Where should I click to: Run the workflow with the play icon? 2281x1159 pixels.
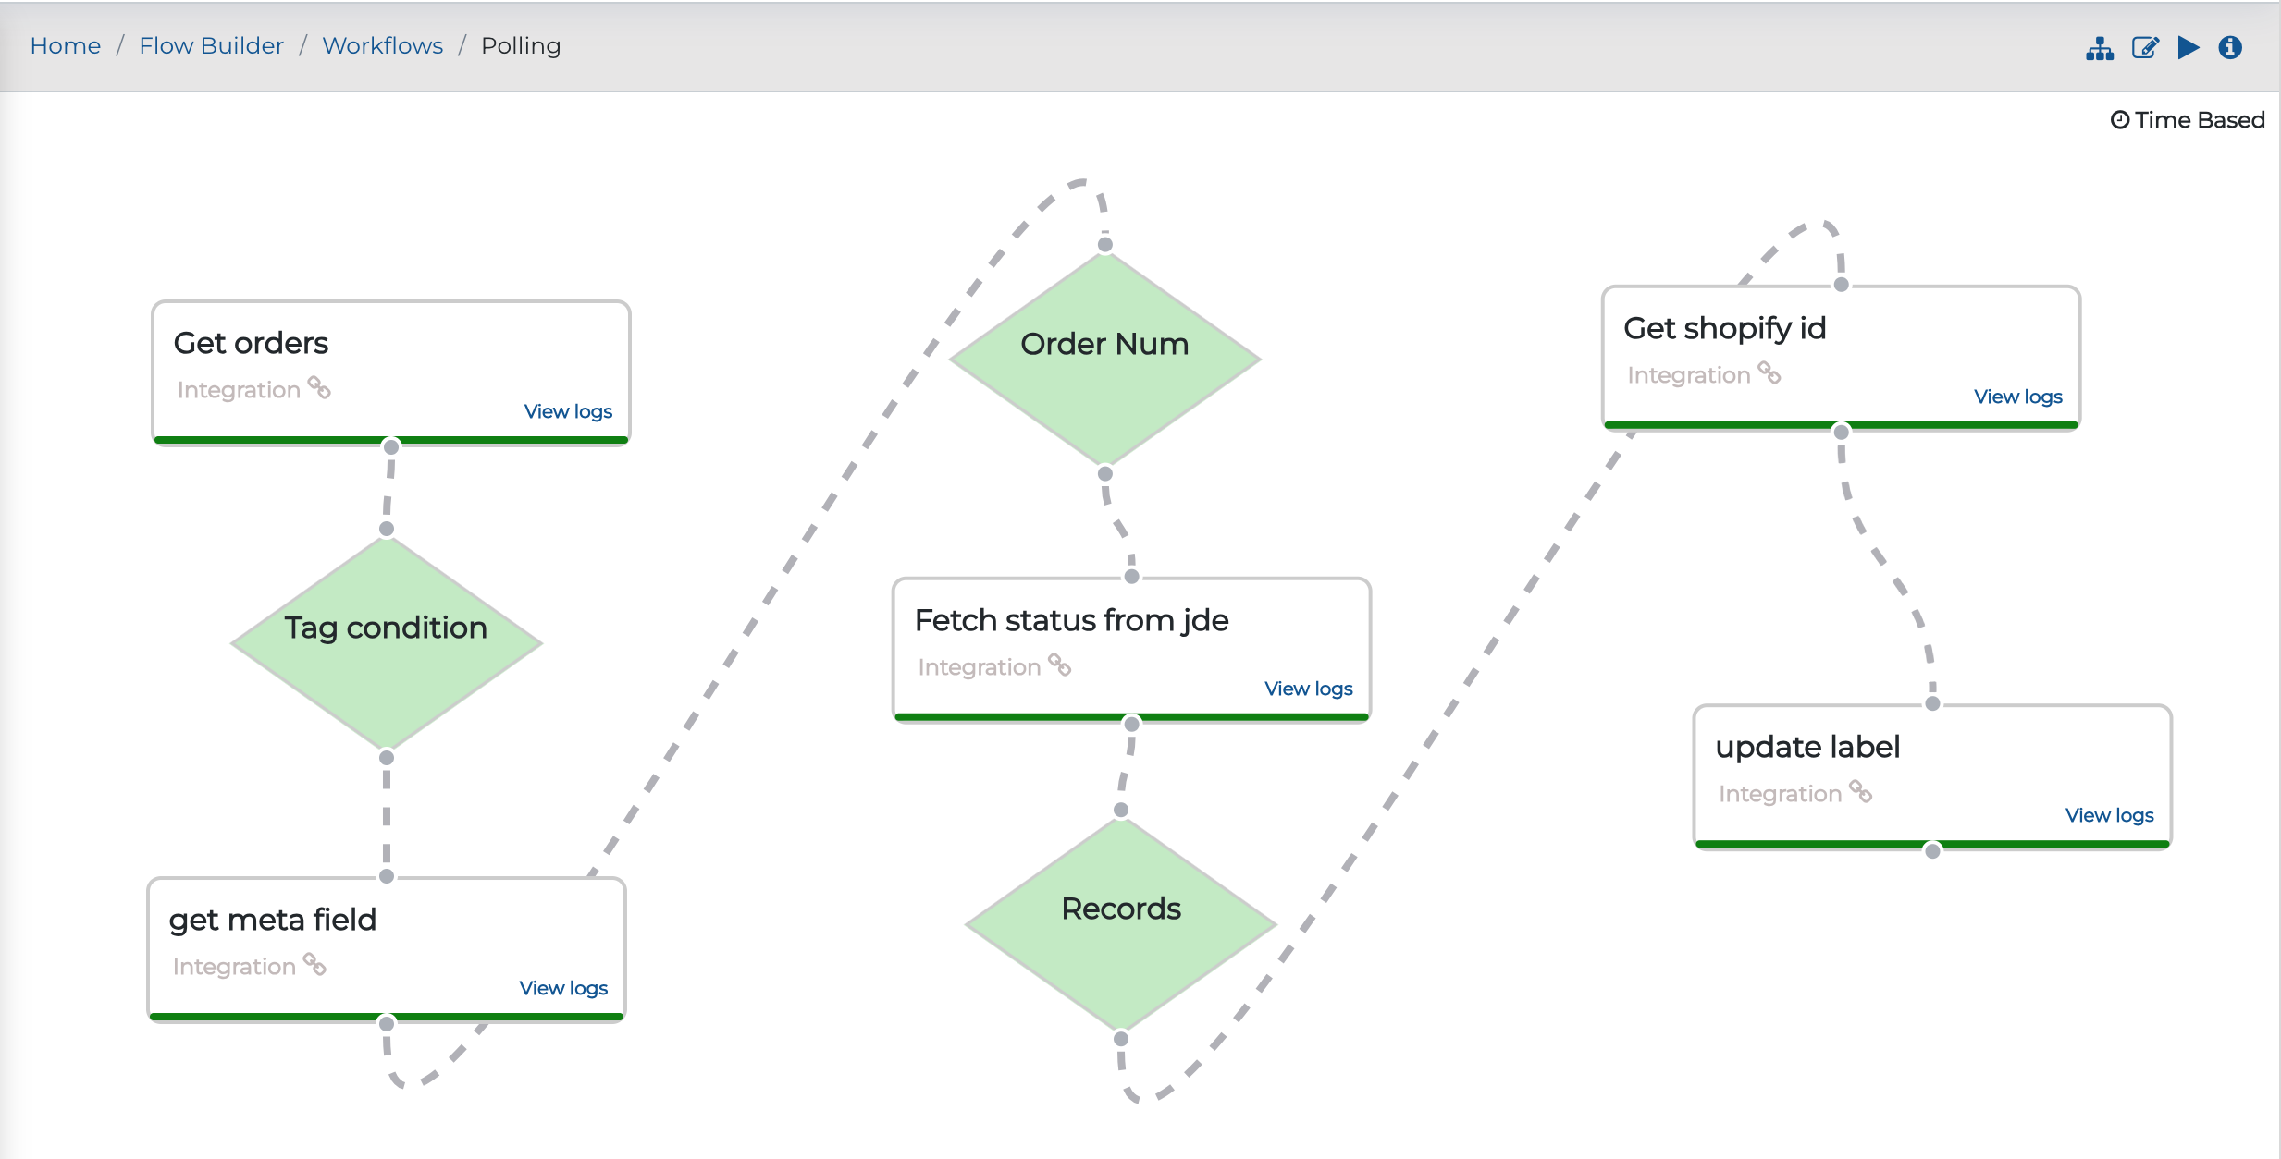[2189, 47]
